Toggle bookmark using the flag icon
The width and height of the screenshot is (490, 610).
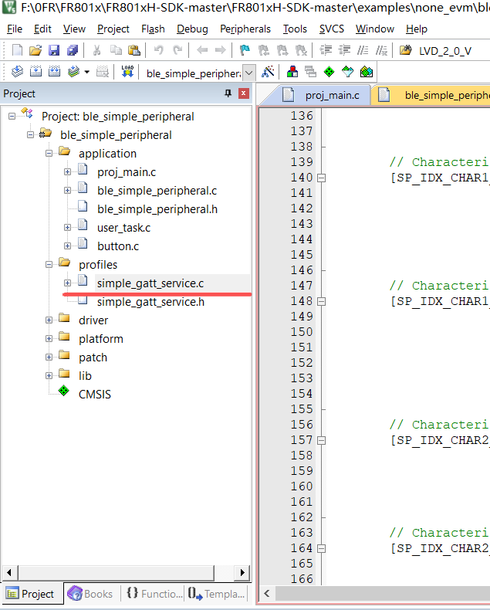(244, 50)
